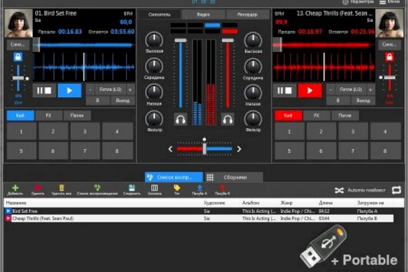Screen dimensions: 408x272
Task: Click blue play icon in Bird Set Free row
Action: coord(8,211)
